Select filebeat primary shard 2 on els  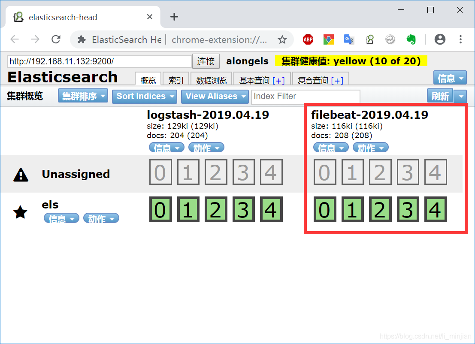point(380,209)
